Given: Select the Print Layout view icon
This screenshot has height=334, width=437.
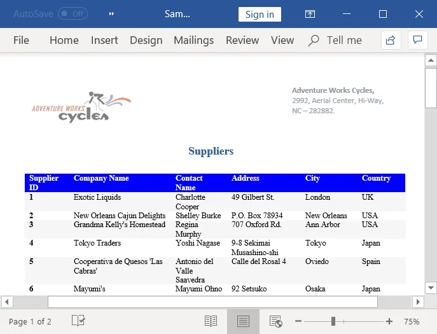Looking at the screenshot, I should coord(243,321).
